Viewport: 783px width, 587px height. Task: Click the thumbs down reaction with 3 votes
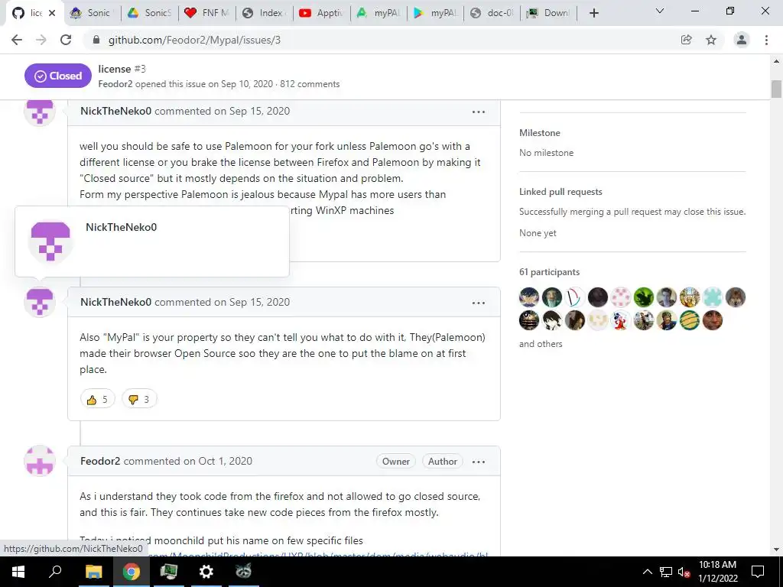pyautogui.click(x=139, y=399)
